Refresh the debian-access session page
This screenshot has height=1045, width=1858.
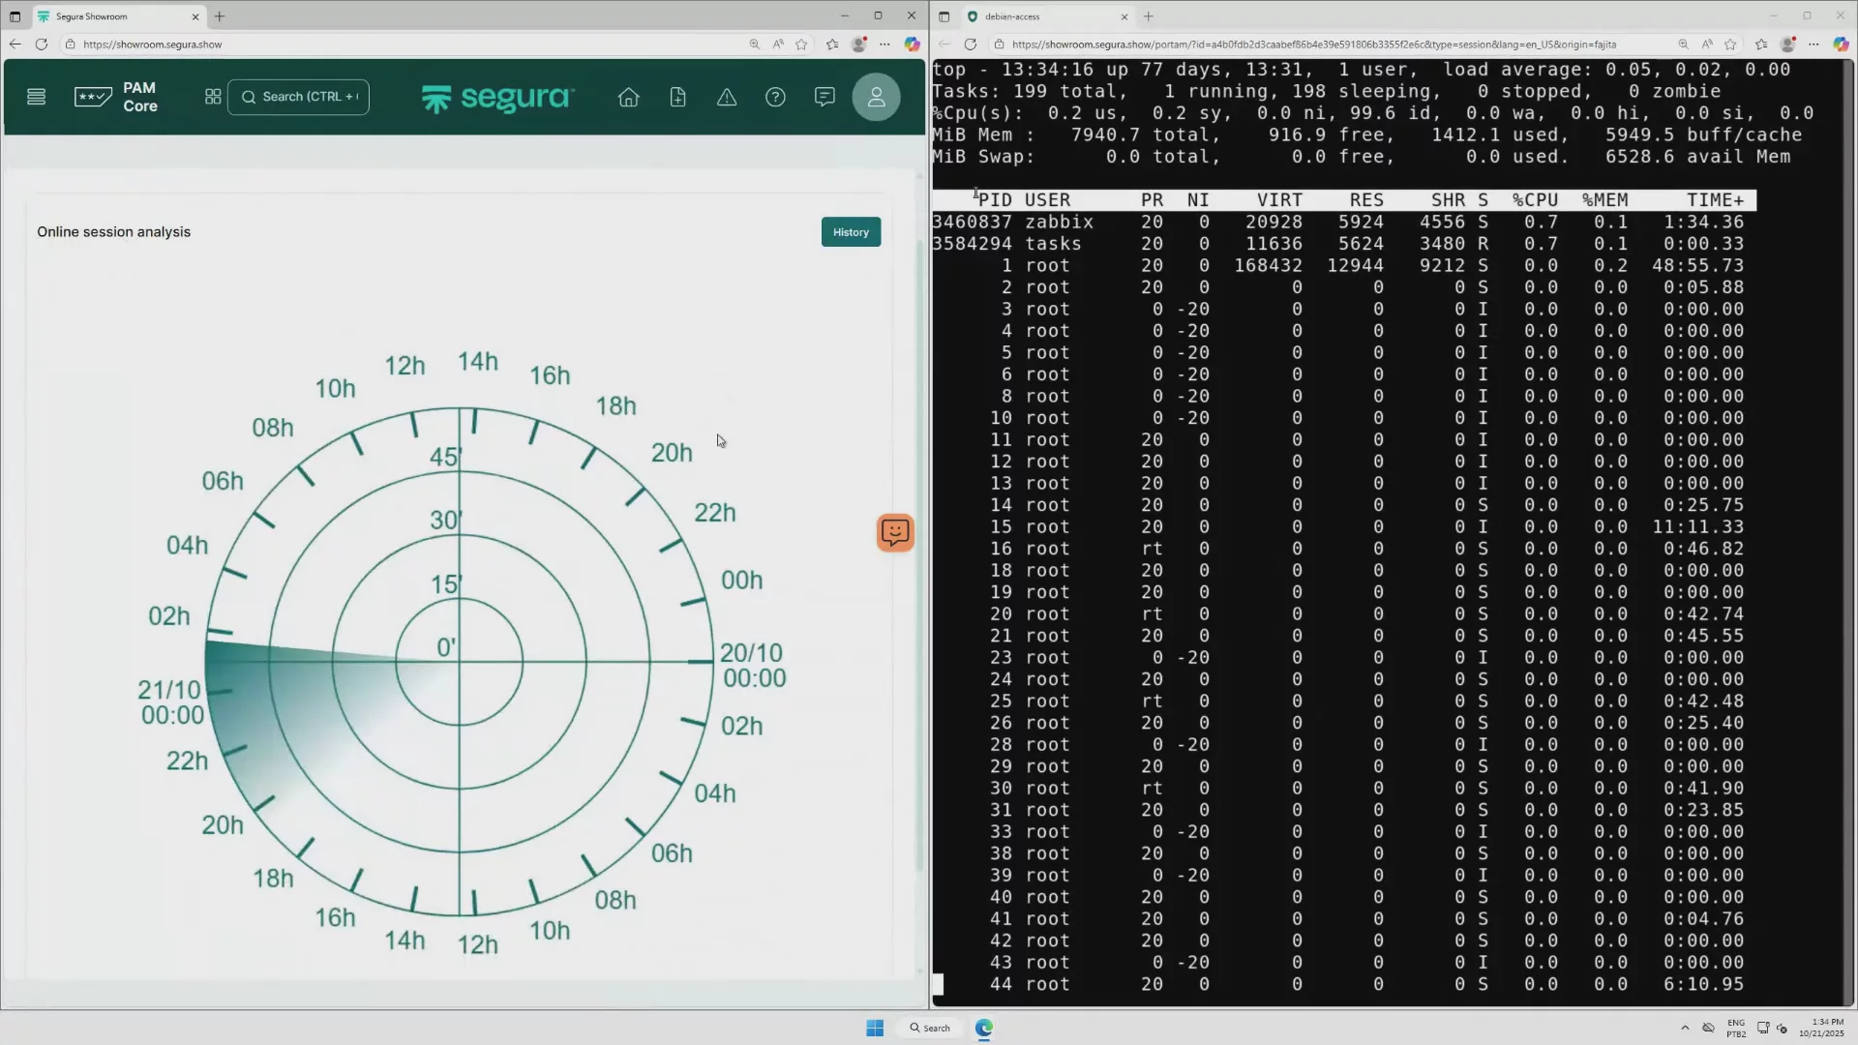click(x=970, y=44)
